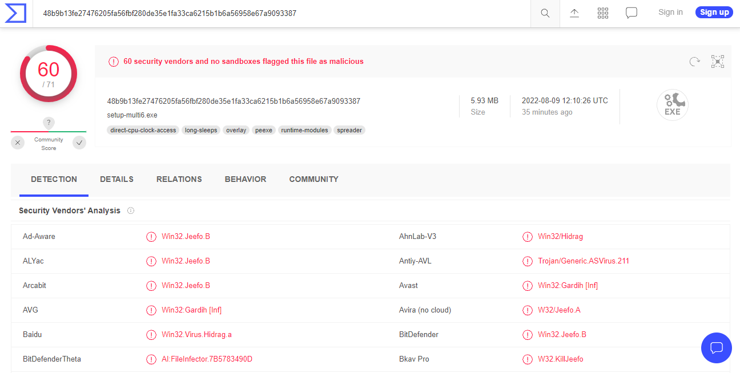
Task: Click the reanalyze refresh icon
Action: point(694,62)
